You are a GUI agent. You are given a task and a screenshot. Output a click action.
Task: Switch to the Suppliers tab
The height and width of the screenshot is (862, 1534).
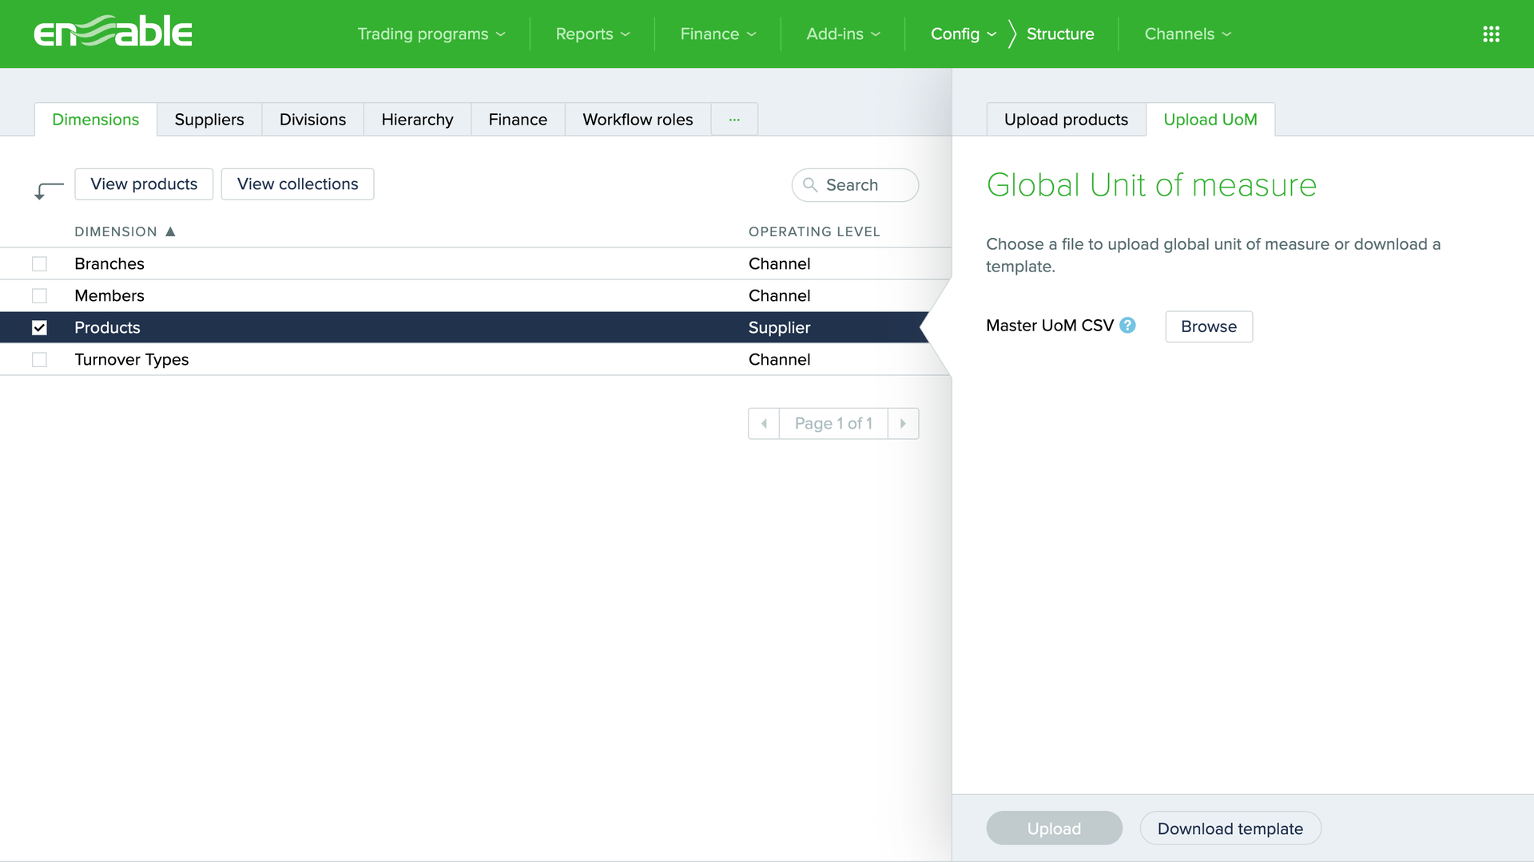pyautogui.click(x=209, y=119)
